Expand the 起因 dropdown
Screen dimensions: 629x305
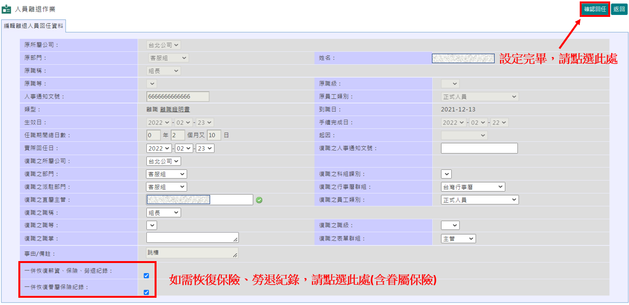pyautogui.click(x=464, y=135)
